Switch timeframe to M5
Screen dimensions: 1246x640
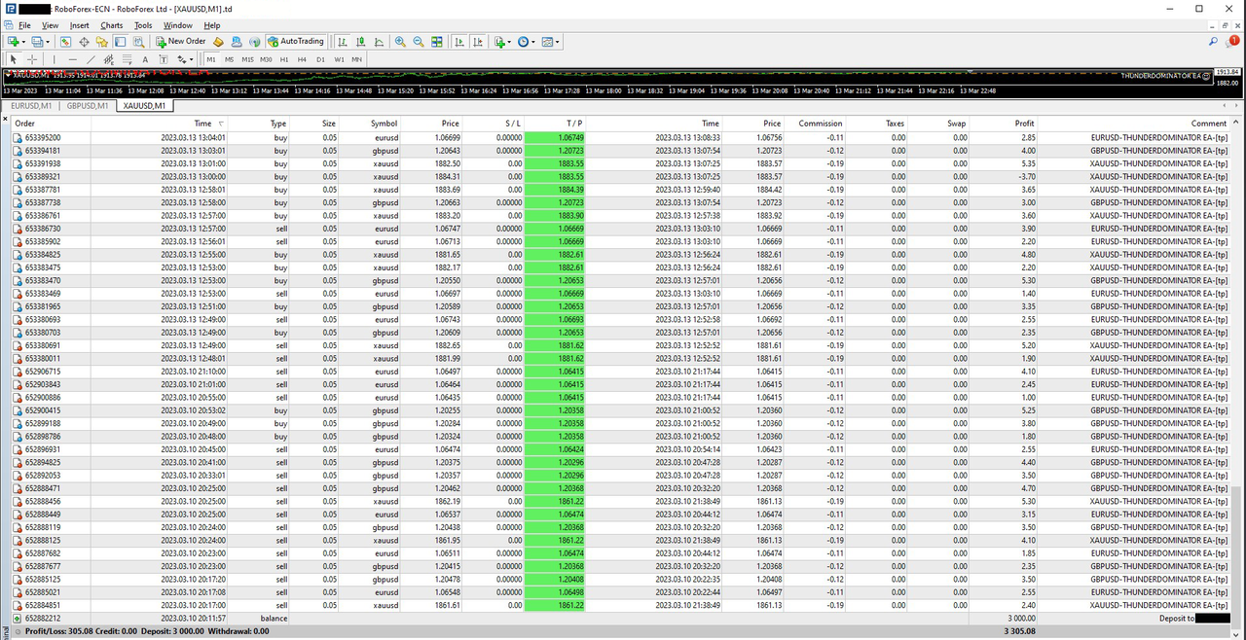(x=229, y=59)
